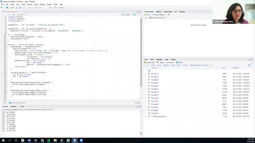Open Chrome from the taskbar
255x143 pixels.
click(42, 140)
